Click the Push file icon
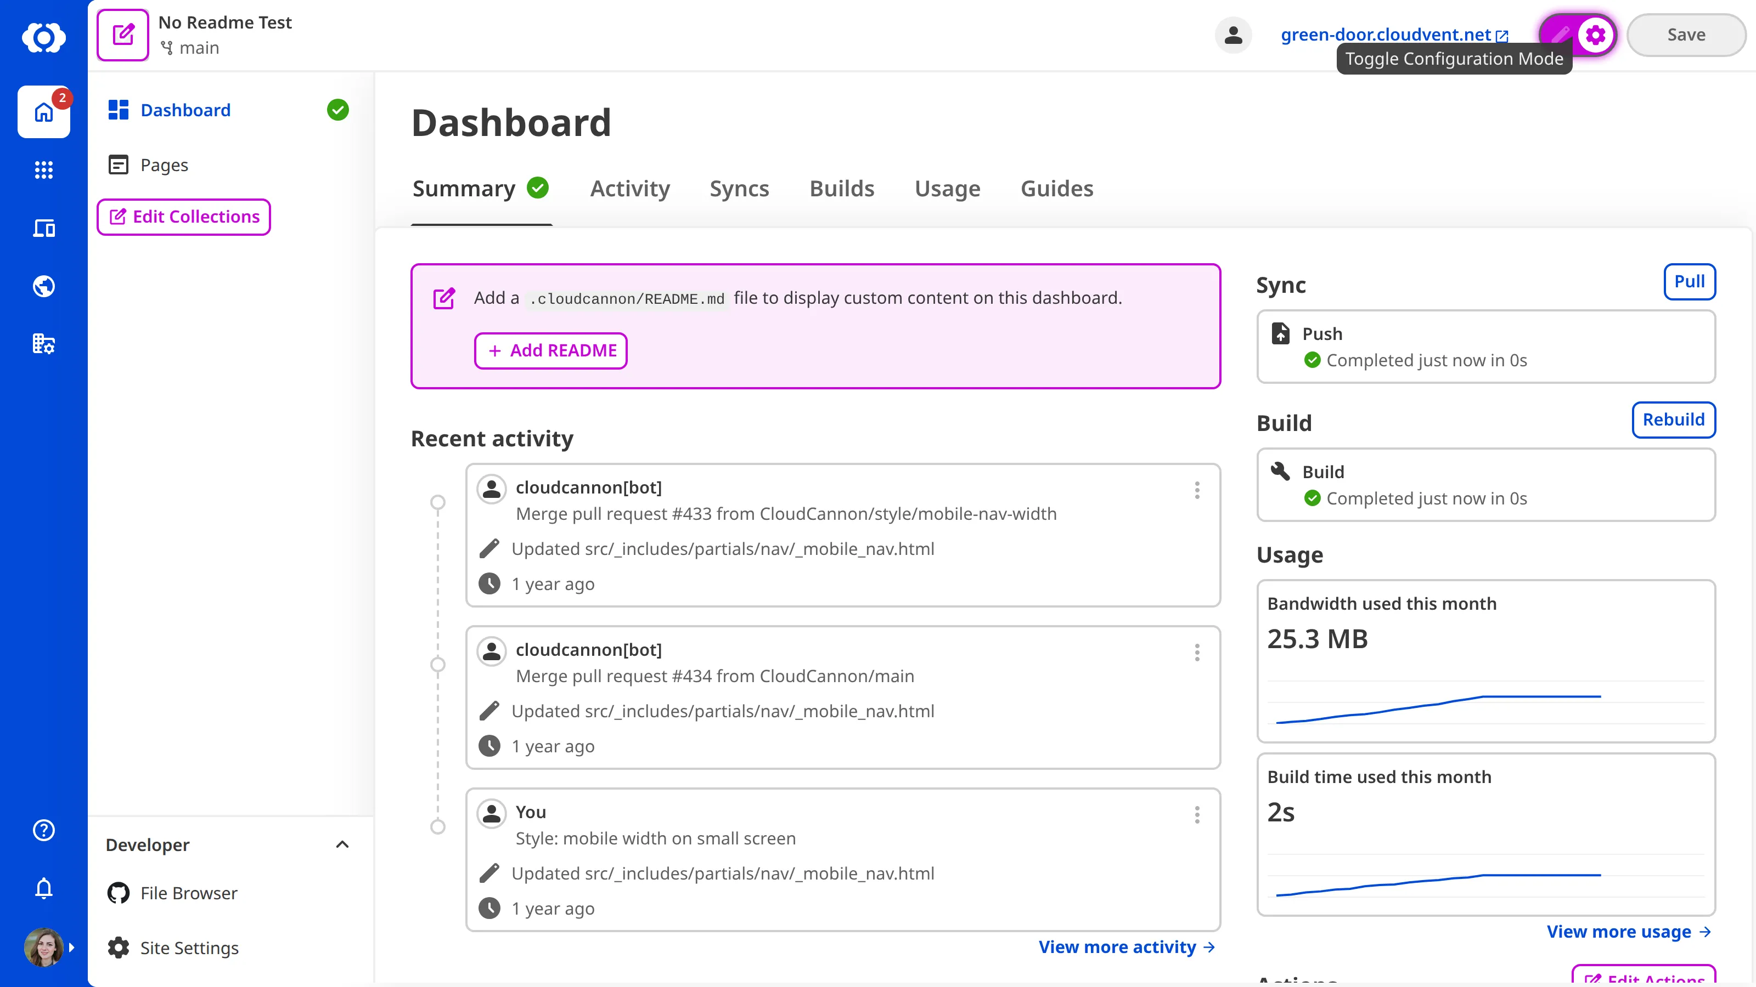The height and width of the screenshot is (987, 1756). click(1281, 333)
